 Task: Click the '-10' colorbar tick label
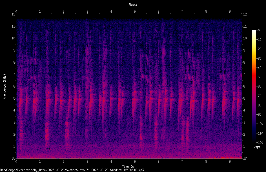coord(259,40)
